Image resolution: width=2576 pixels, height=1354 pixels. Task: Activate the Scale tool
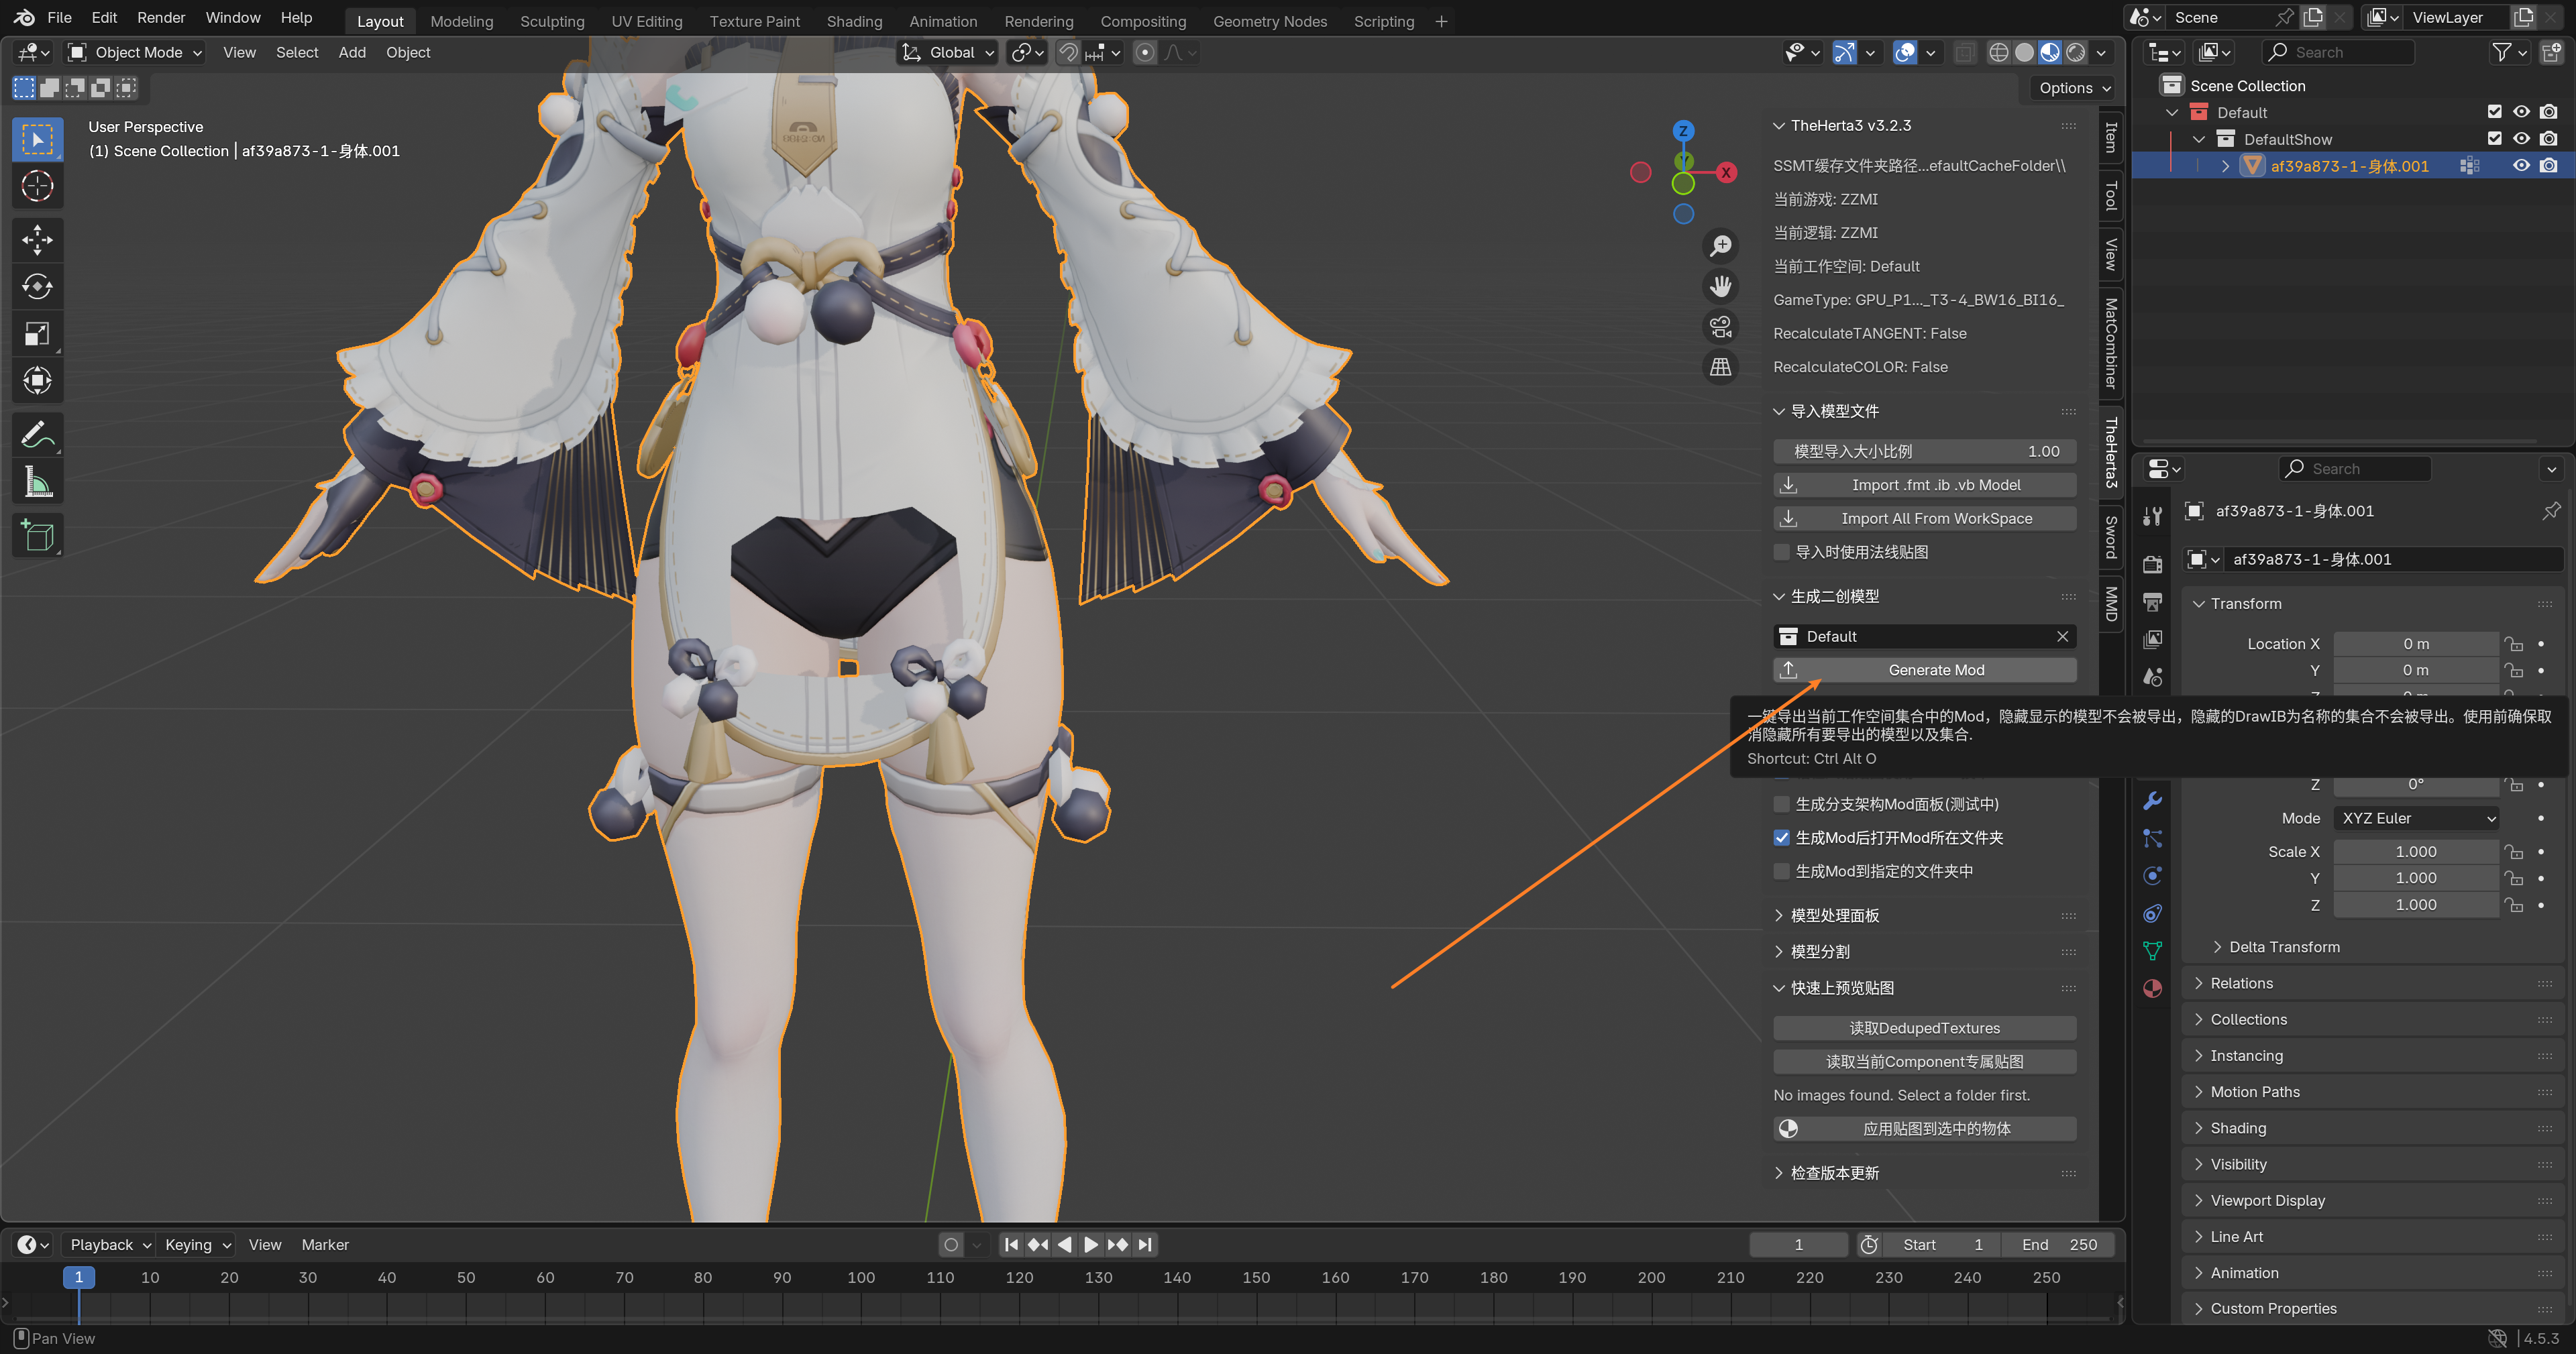(x=37, y=333)
